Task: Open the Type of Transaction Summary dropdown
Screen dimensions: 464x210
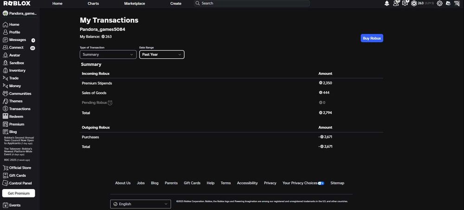Action: point(108,54)
